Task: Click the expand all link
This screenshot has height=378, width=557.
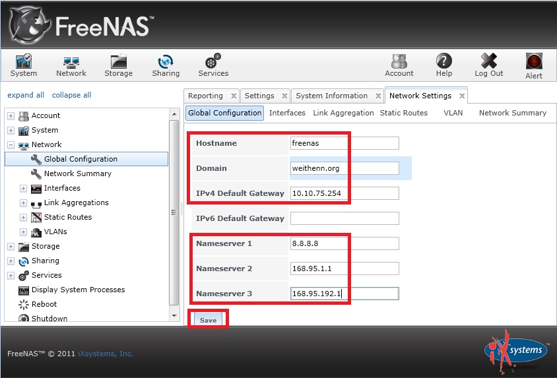Action: coord(26,95)
